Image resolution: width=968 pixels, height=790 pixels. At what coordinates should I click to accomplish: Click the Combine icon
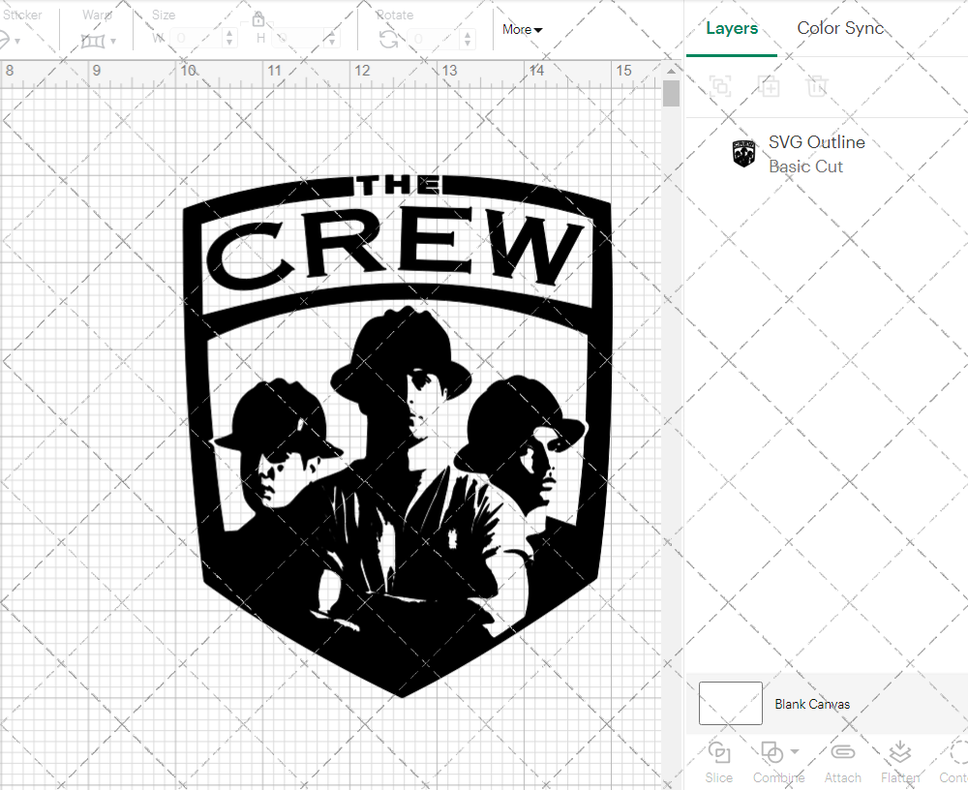click(773, 753)
